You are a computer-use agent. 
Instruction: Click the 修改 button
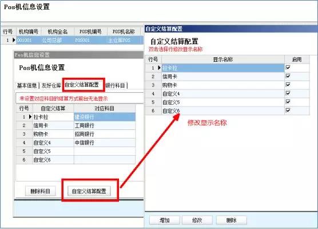[x=197, y=220]
